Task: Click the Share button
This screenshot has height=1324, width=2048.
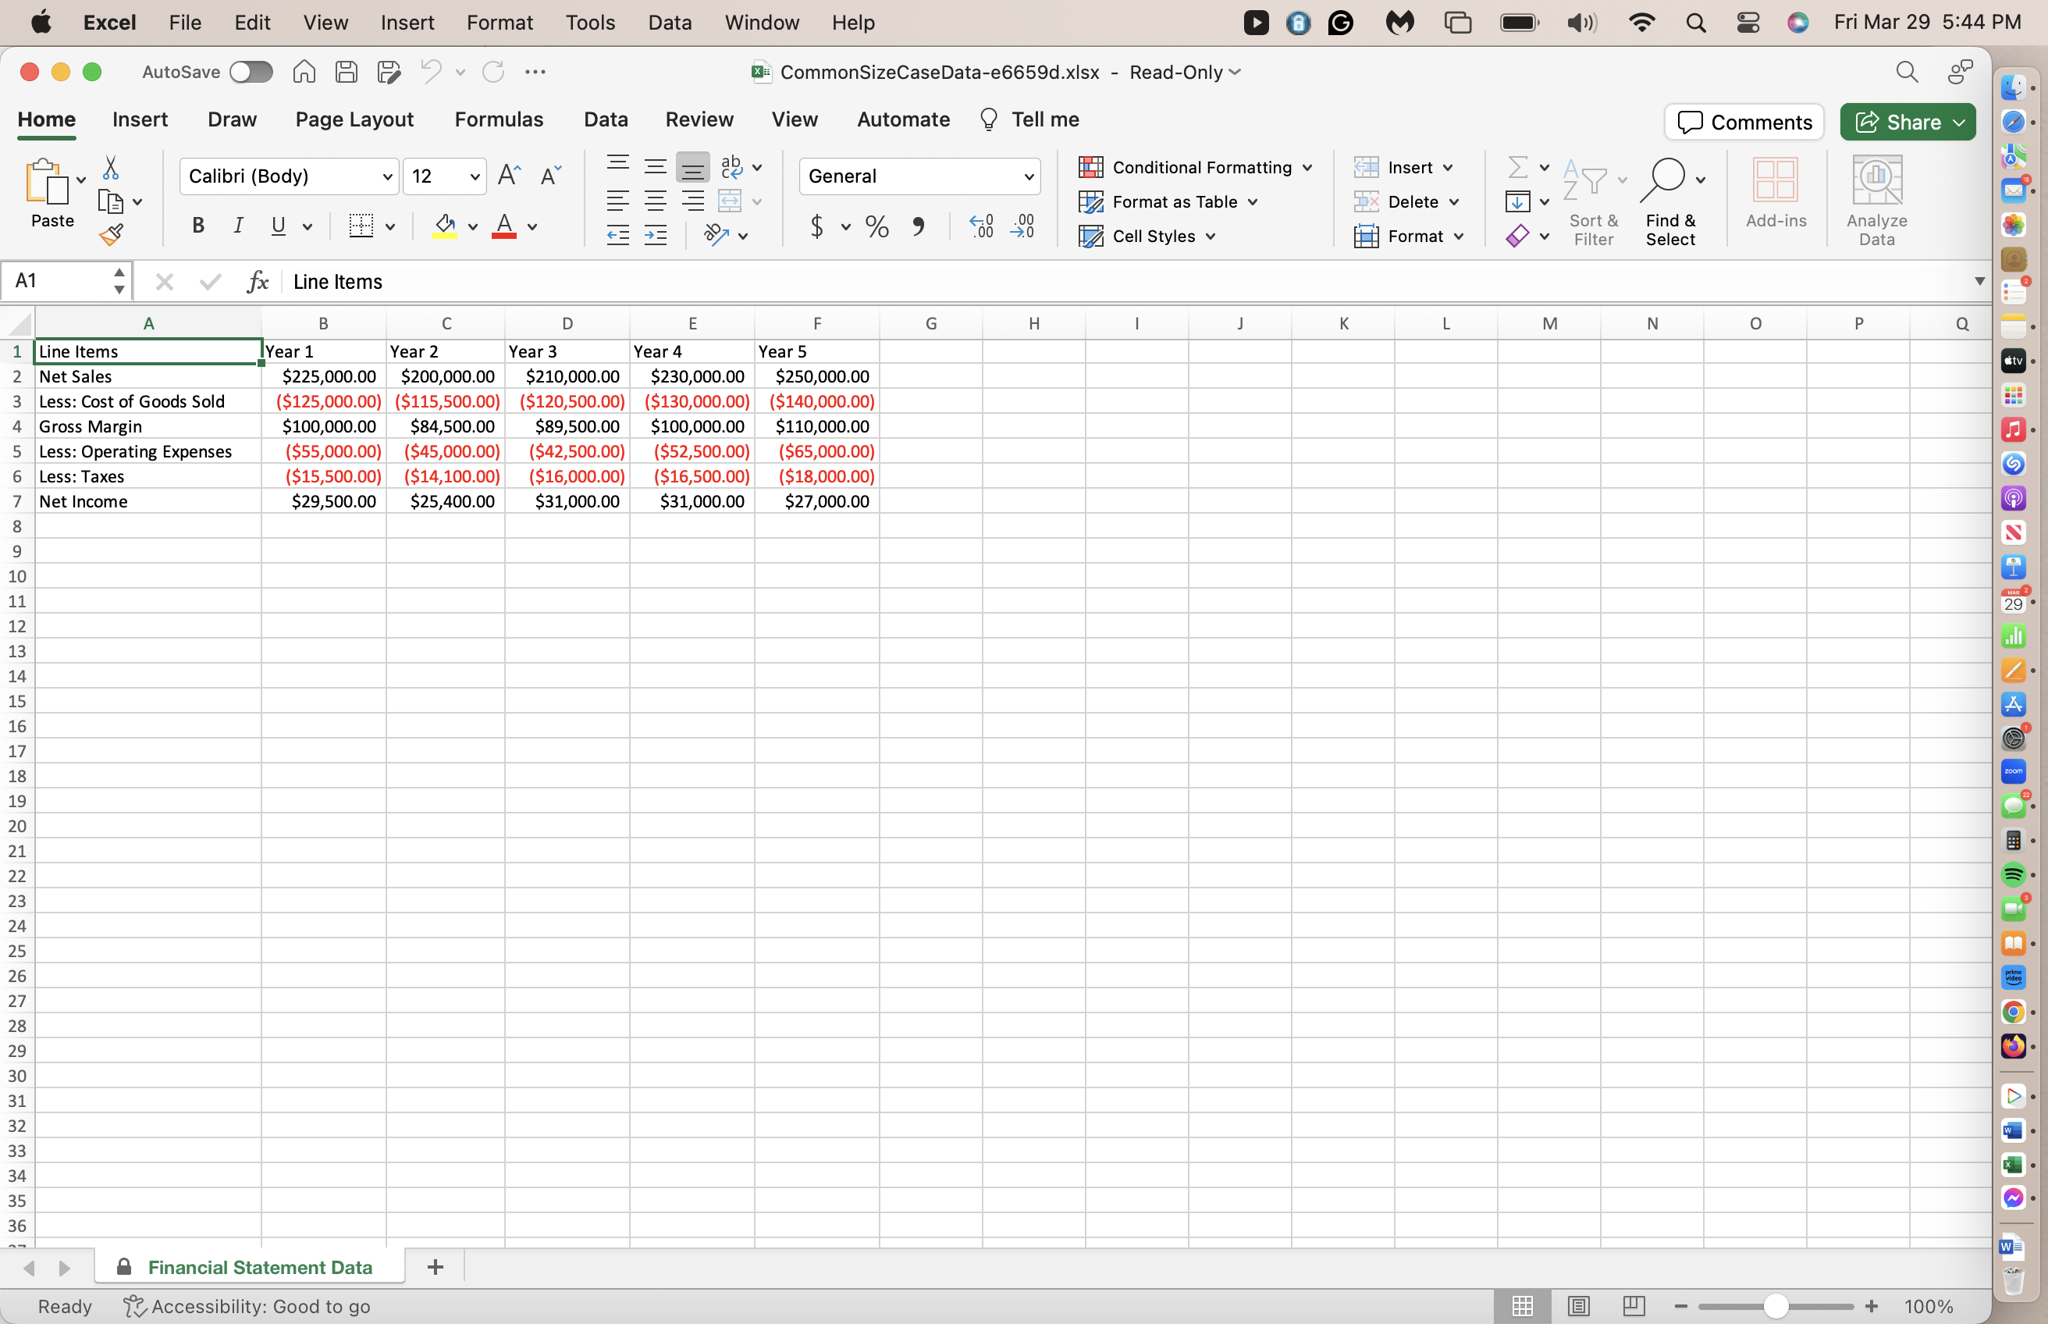Action: [1907, 122]
